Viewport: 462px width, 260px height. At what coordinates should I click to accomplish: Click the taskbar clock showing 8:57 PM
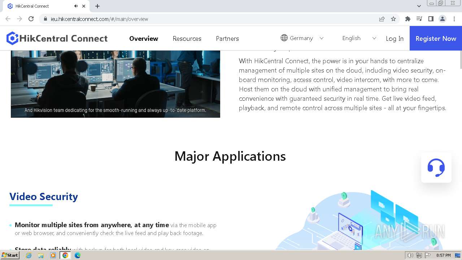click(x=443, y=255)
